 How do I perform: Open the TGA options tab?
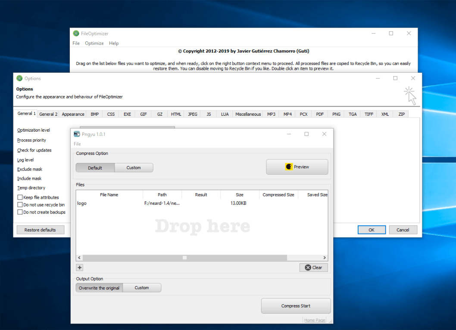tap(353, 114)
